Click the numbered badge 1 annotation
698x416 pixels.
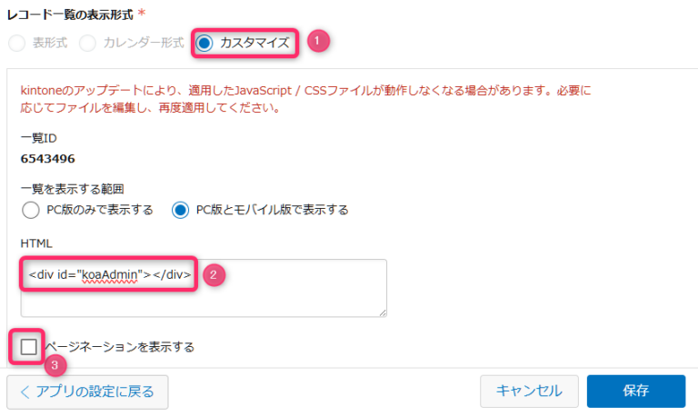(x=317, y=42)
